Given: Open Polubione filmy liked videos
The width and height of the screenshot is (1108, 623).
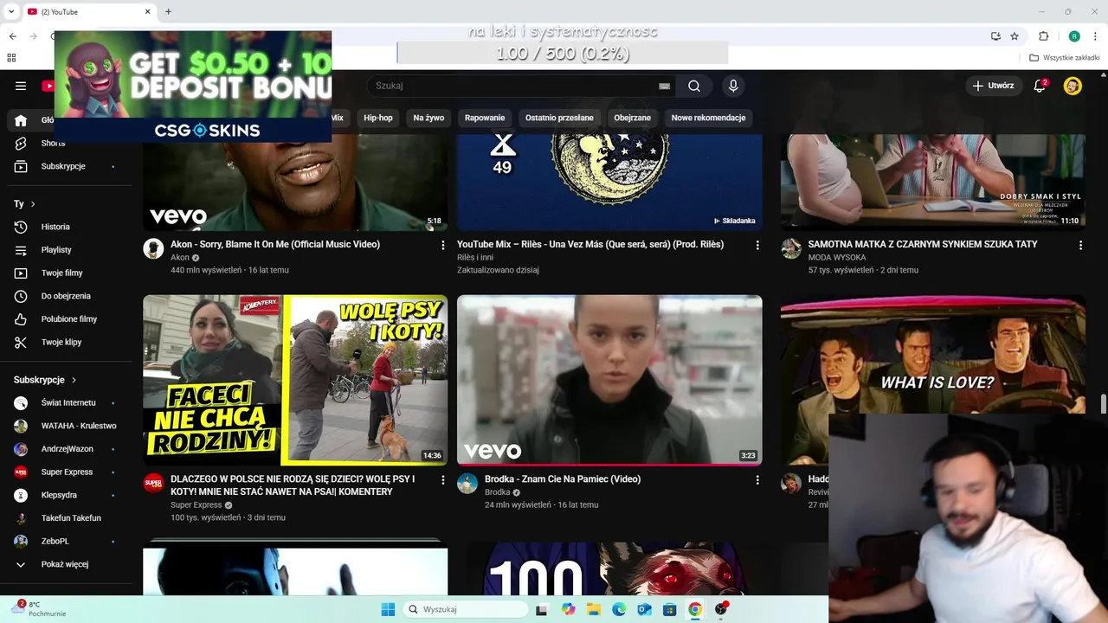Looking at the screenshot, I should [68, 319].
